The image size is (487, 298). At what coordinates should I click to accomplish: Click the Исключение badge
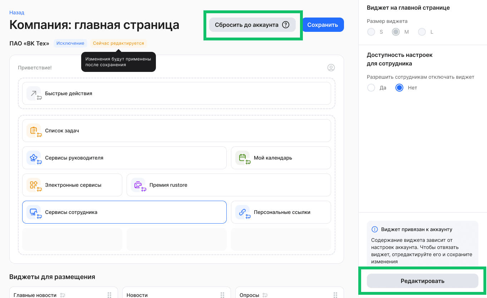coord(70,43)
